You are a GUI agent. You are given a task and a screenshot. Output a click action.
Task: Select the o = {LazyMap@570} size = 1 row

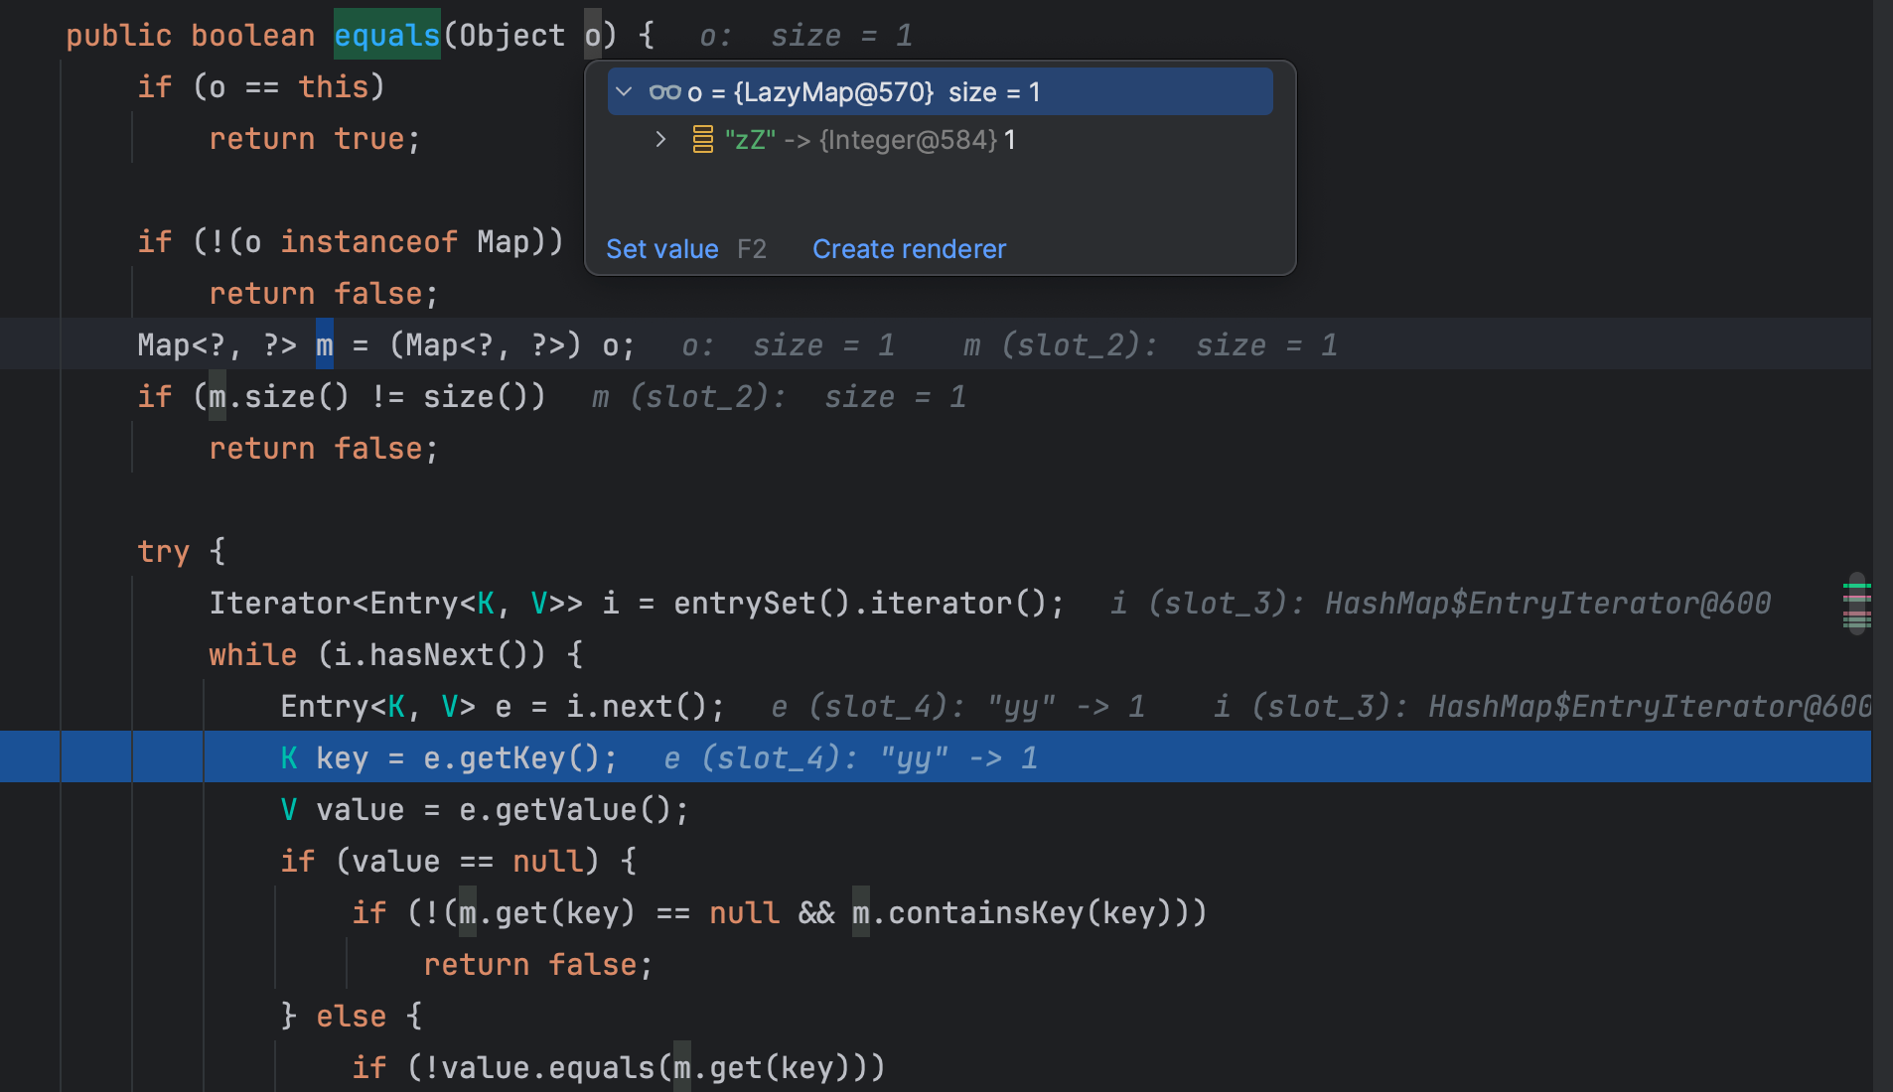click(x=940, y=92)
